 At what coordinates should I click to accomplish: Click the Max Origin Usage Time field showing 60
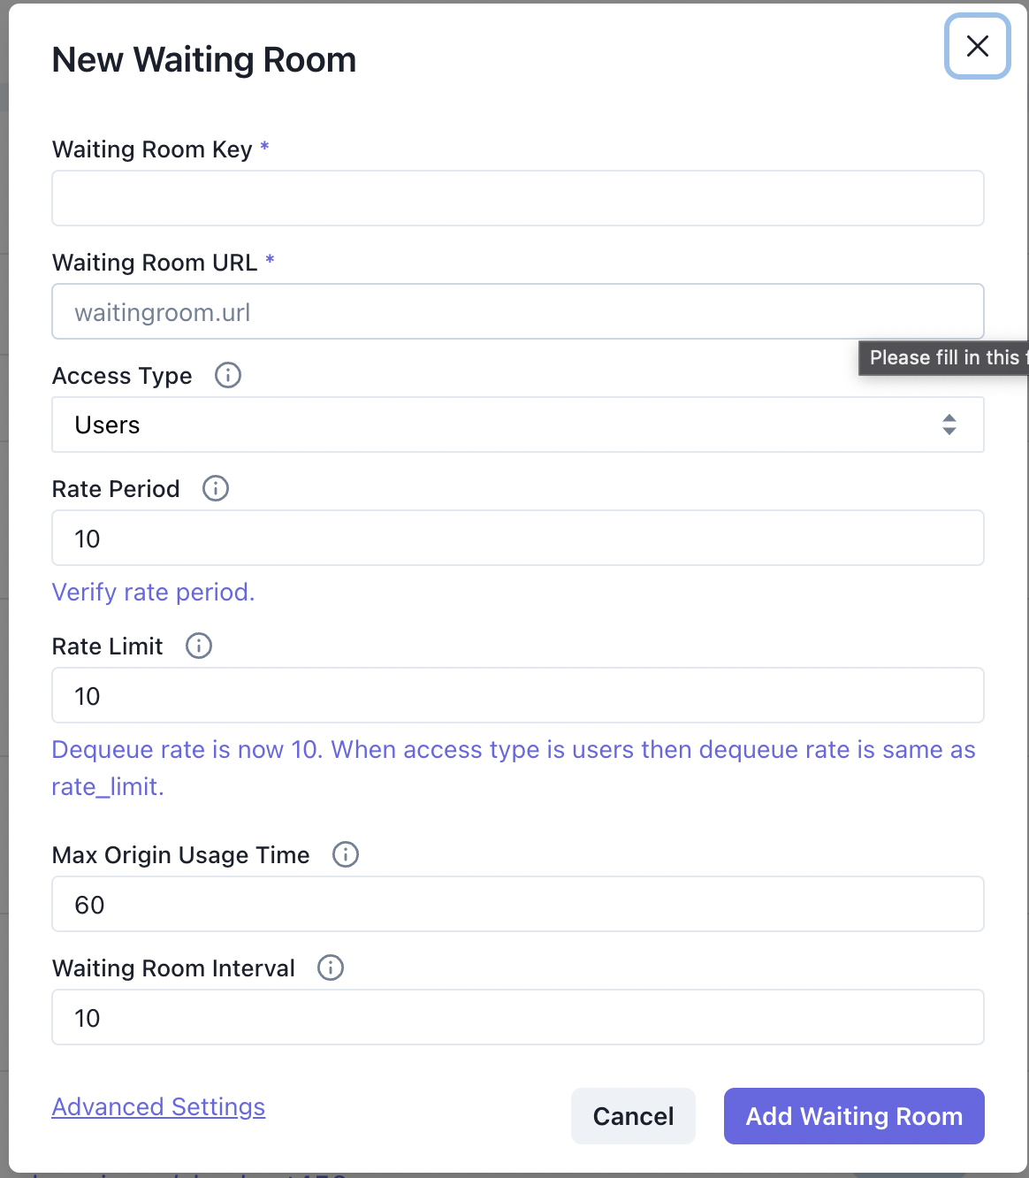[x=517, y=904]
